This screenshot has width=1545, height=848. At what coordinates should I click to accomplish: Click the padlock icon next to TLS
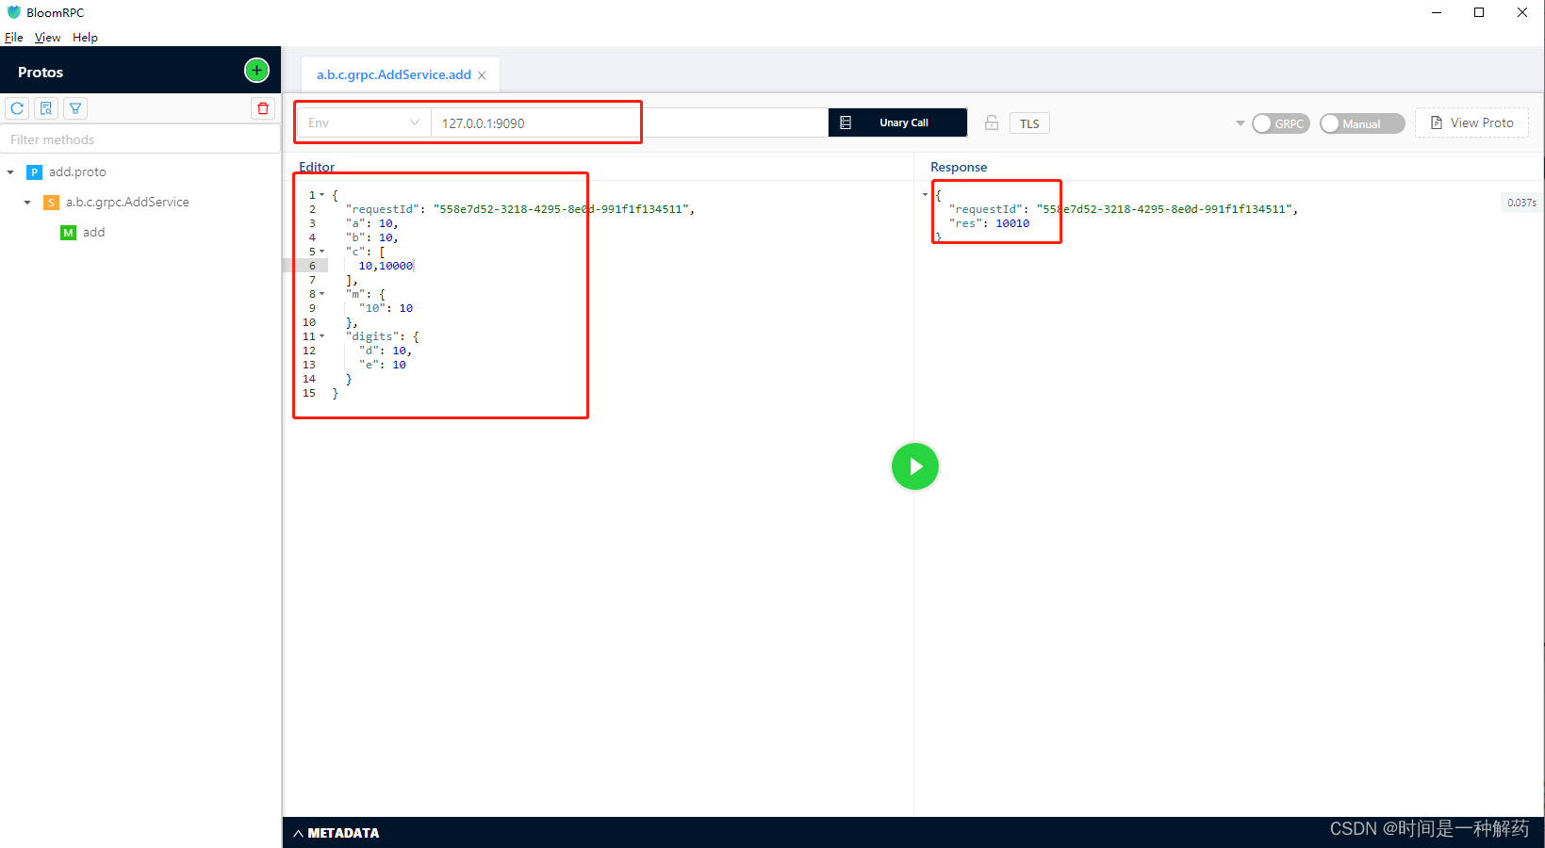click(x=990, y=122)
